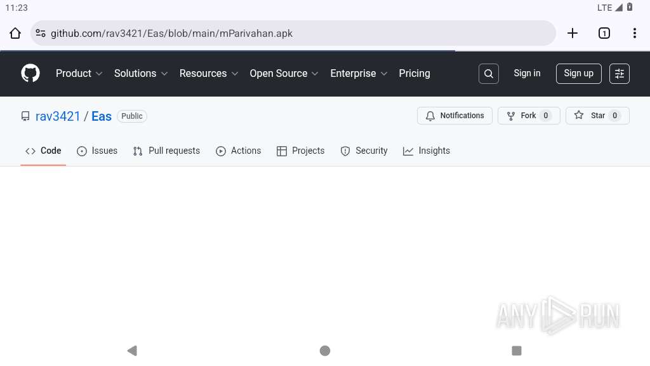
Task: Click the Public visibility badge
Action: [x=132, y=116]
